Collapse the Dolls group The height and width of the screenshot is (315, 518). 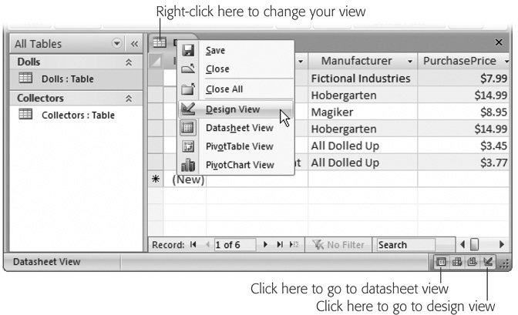pyautogui.click(x=129, y=62)
